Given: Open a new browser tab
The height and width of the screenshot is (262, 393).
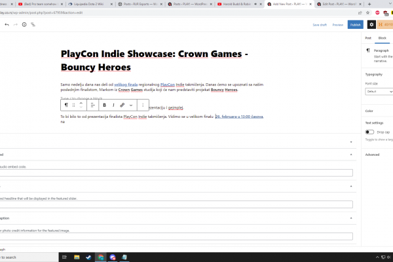Looking at the screenshot, I should coord(369,4).
